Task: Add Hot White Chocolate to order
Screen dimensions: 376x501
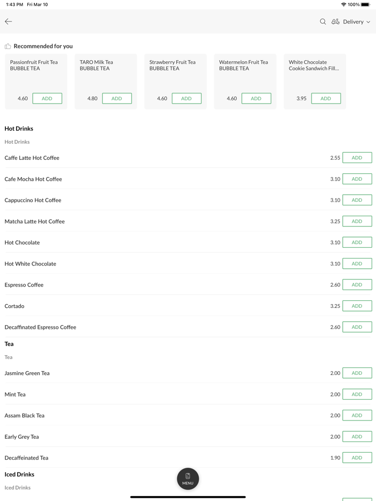Action: 357,263
